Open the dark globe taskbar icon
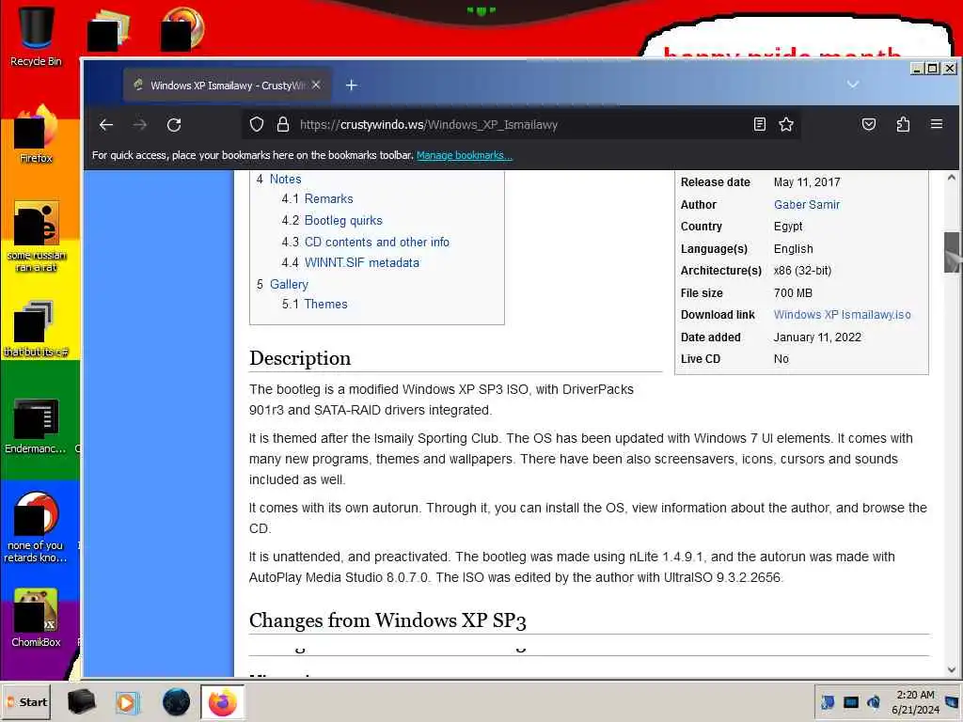 tap(176, 702)
